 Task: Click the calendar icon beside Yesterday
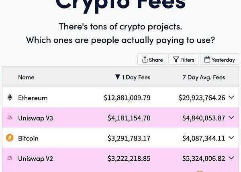[207, 60]
